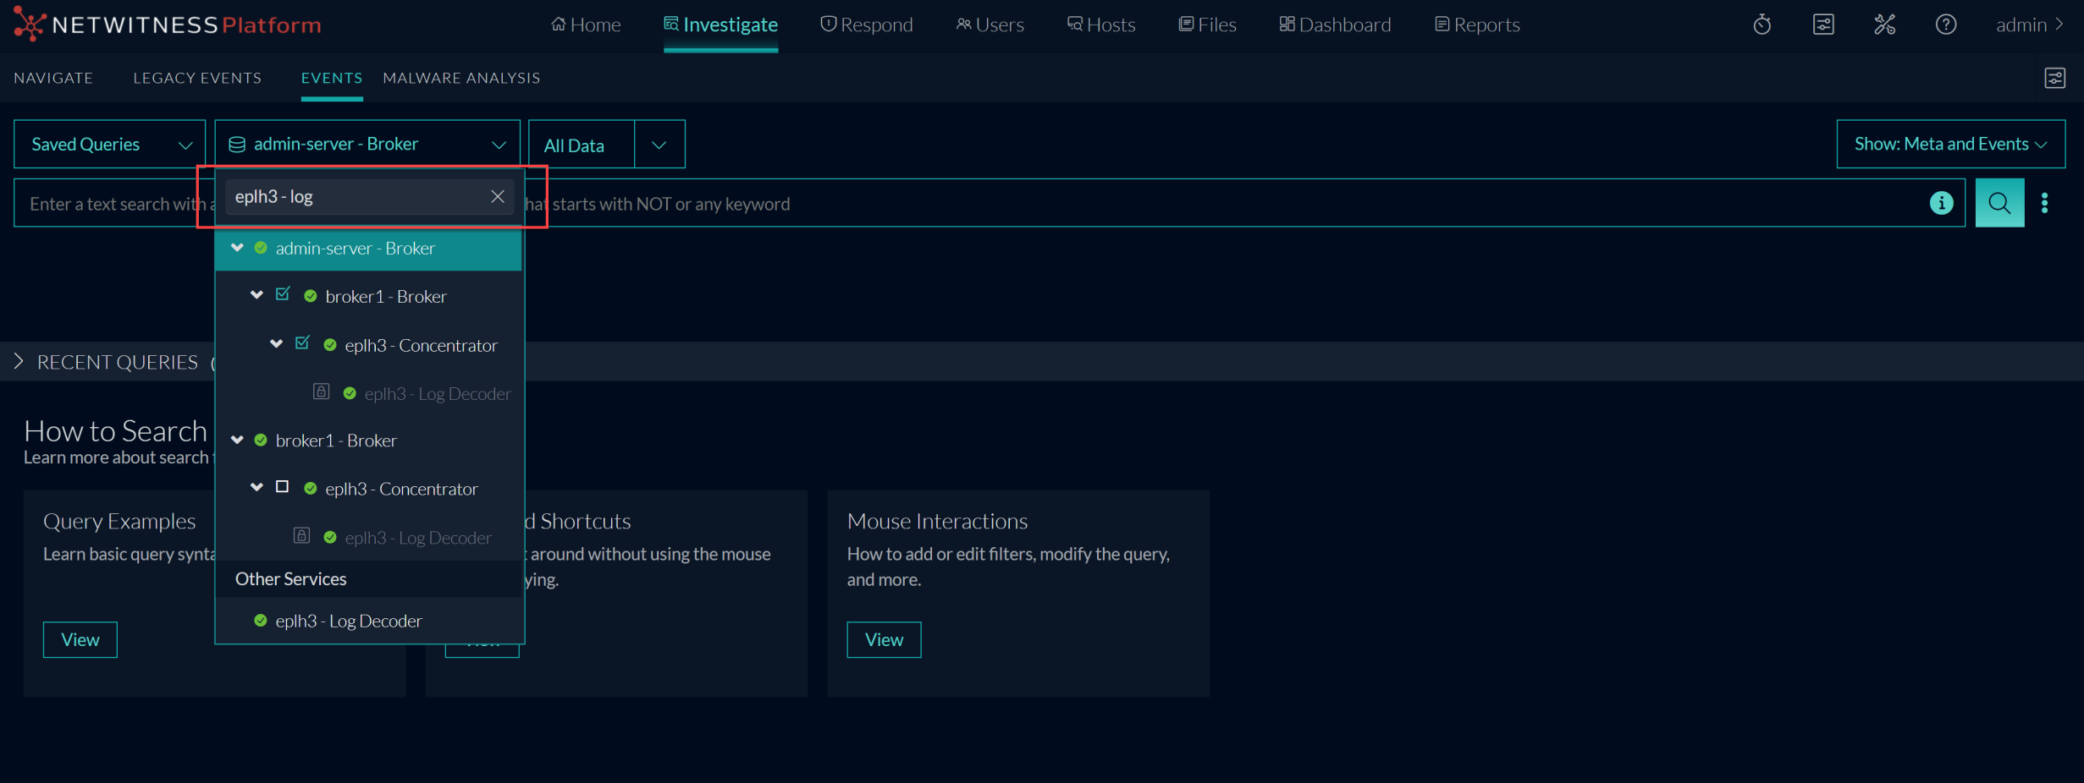Select eplh3 - Log Decoder under Other Services
The width and height of the screenshot is (2084, 783).
click(x=348, y=621)
